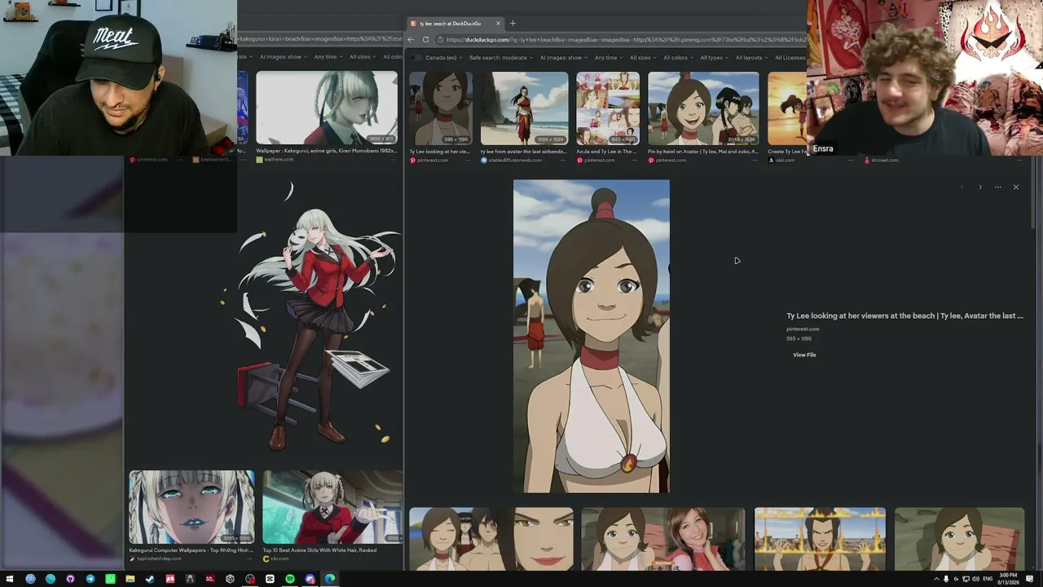The image size is (1043, 587).
Task: Open 'AI images: show' dropdown in right window
Action: tap(564, 58)
